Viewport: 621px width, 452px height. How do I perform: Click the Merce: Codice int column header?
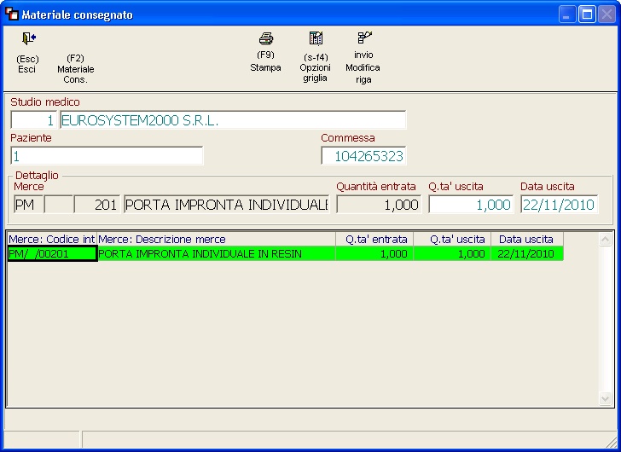pyautogui.click(x=52, y=239)
